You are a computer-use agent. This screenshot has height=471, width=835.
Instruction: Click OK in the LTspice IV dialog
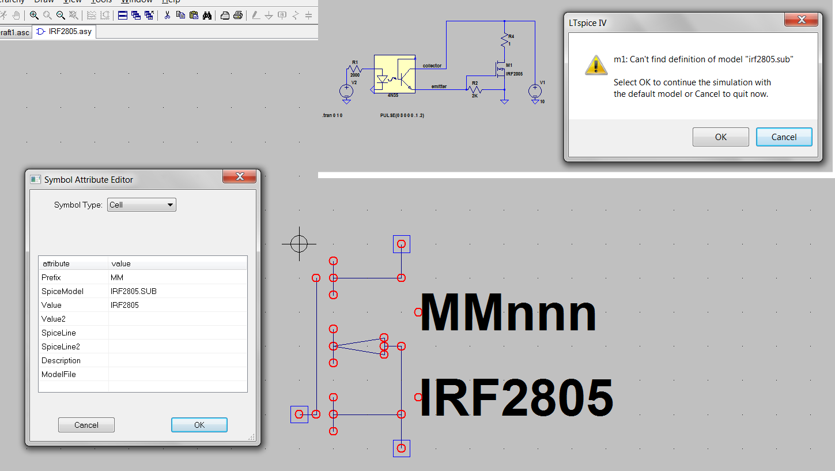[721, 137]
